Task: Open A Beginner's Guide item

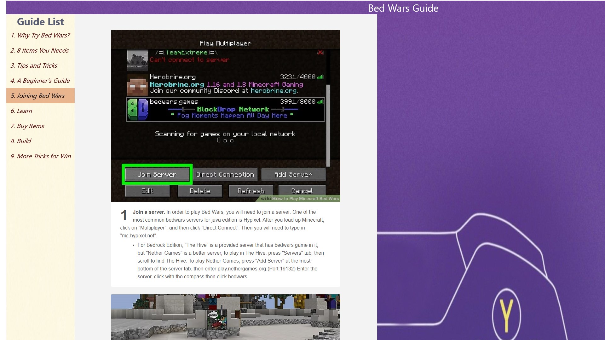Action: click(x=40, y=81)
